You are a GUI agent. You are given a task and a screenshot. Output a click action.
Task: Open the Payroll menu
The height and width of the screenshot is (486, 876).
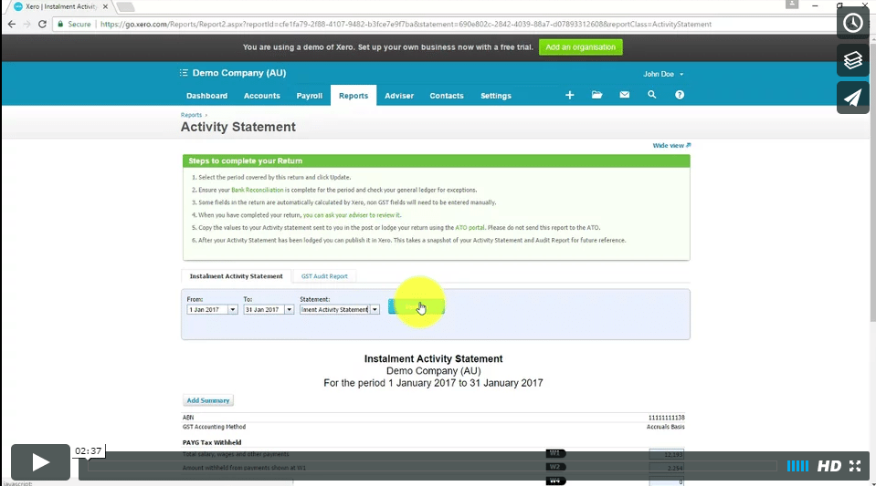coord(309,96)
